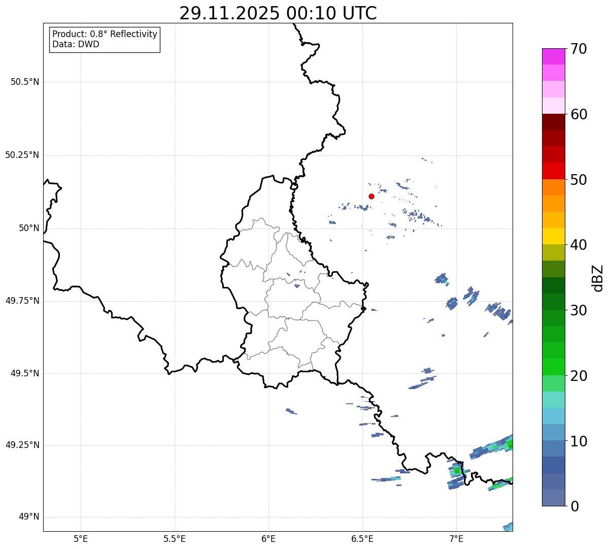Click the dBZ colorbar axis label
This screenshot has width=610, height=549.
(598, 278)
